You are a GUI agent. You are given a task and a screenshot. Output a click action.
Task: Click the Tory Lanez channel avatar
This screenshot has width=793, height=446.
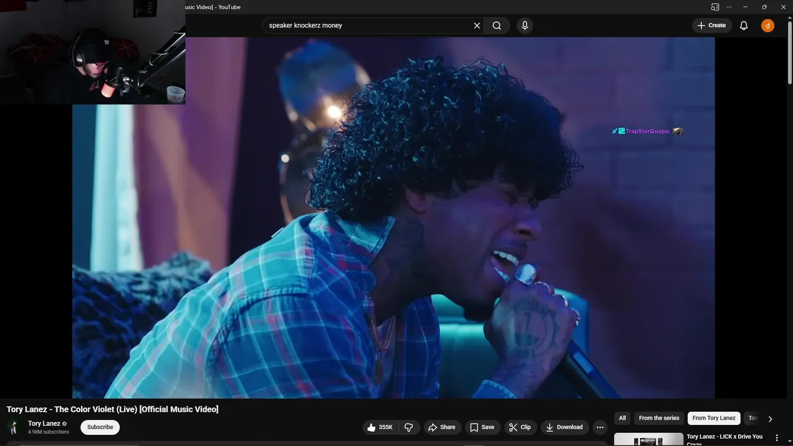[x=15, y=427]
